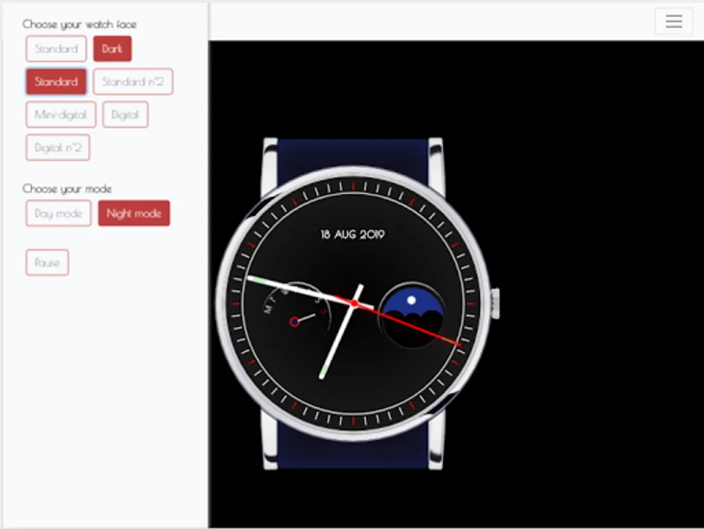Open the hamburger menu
Screen dimensions: 704x529
[673, 21]
